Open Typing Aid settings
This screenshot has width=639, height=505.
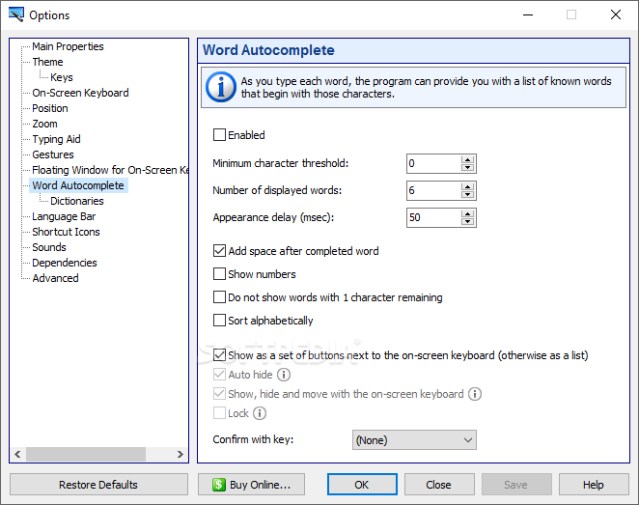click(x=56, y=139)
